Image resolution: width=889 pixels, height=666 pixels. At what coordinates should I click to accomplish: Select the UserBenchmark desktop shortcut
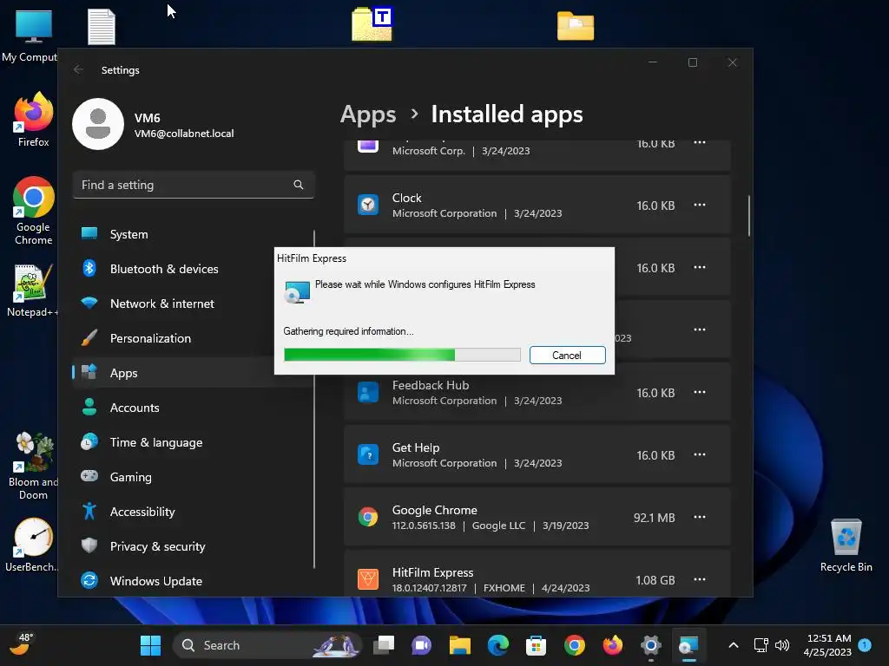pos(32,545)
